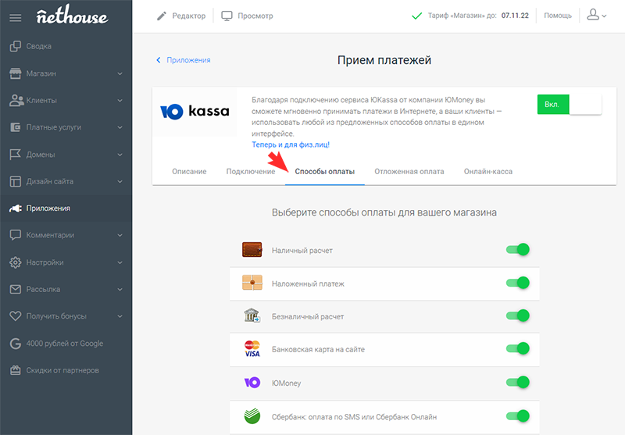
Task: Open the Сводка sidebar item
Action: 66,46
